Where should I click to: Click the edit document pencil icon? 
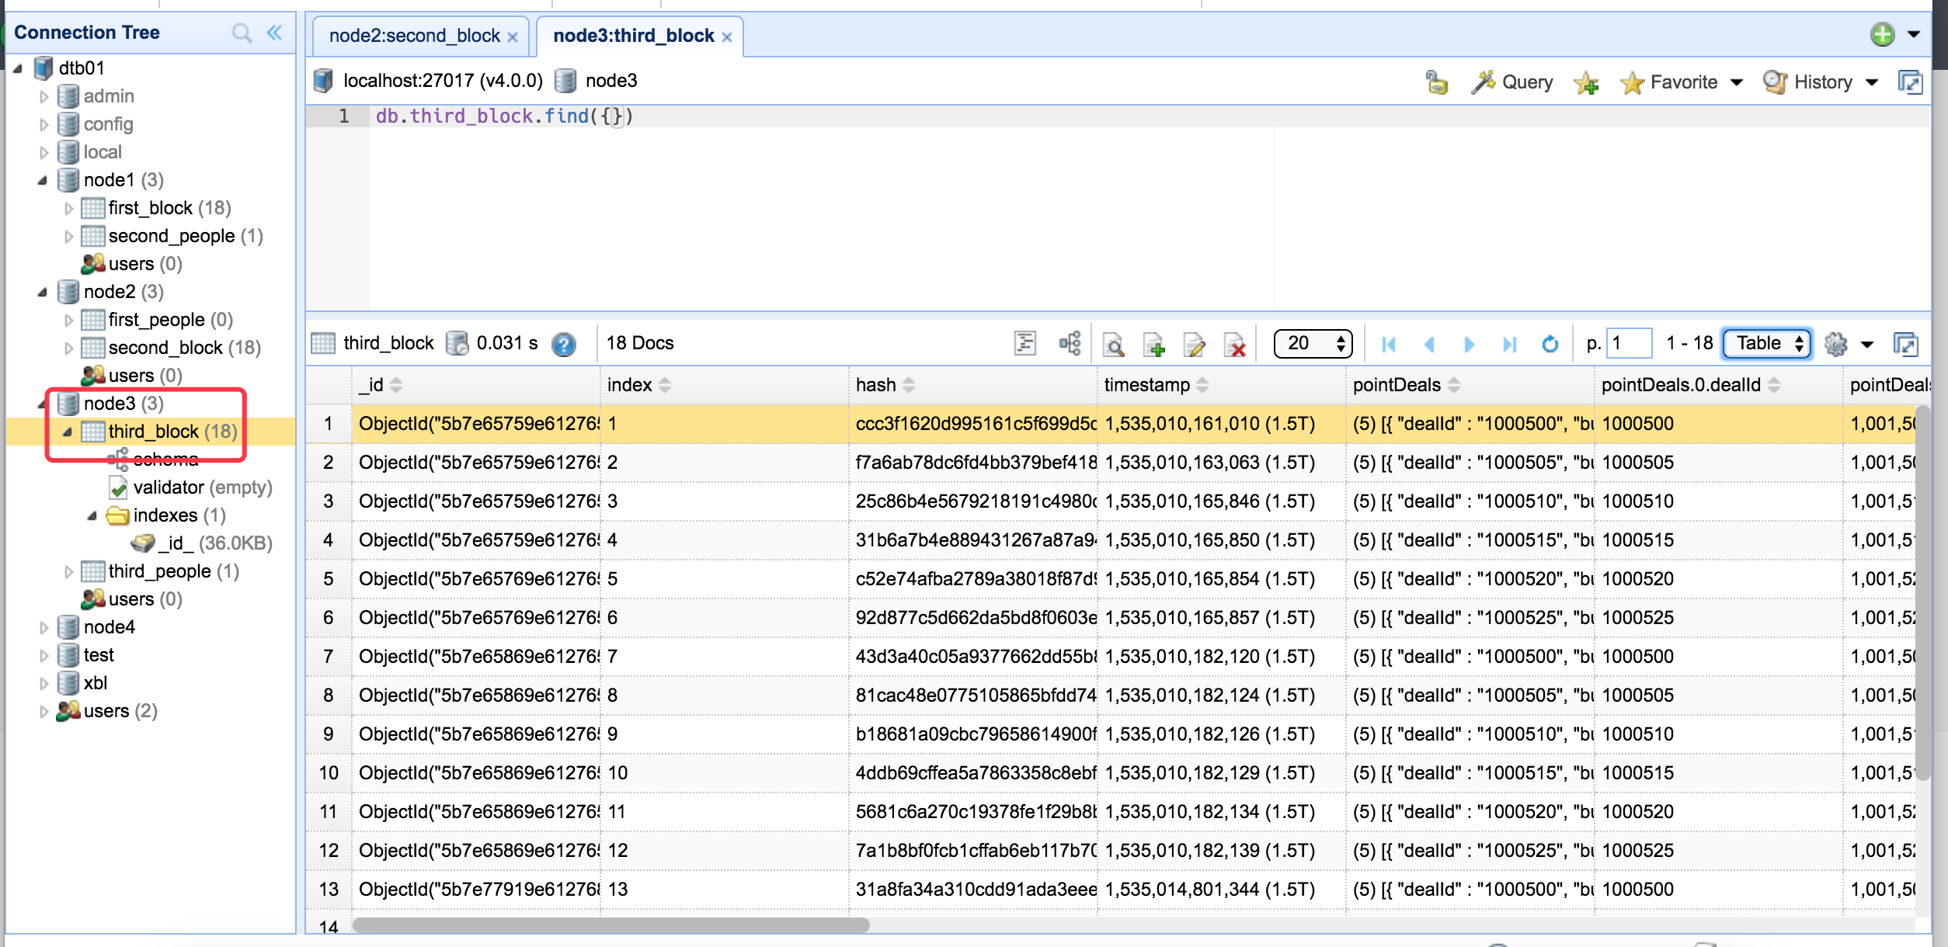(1195, 344)
